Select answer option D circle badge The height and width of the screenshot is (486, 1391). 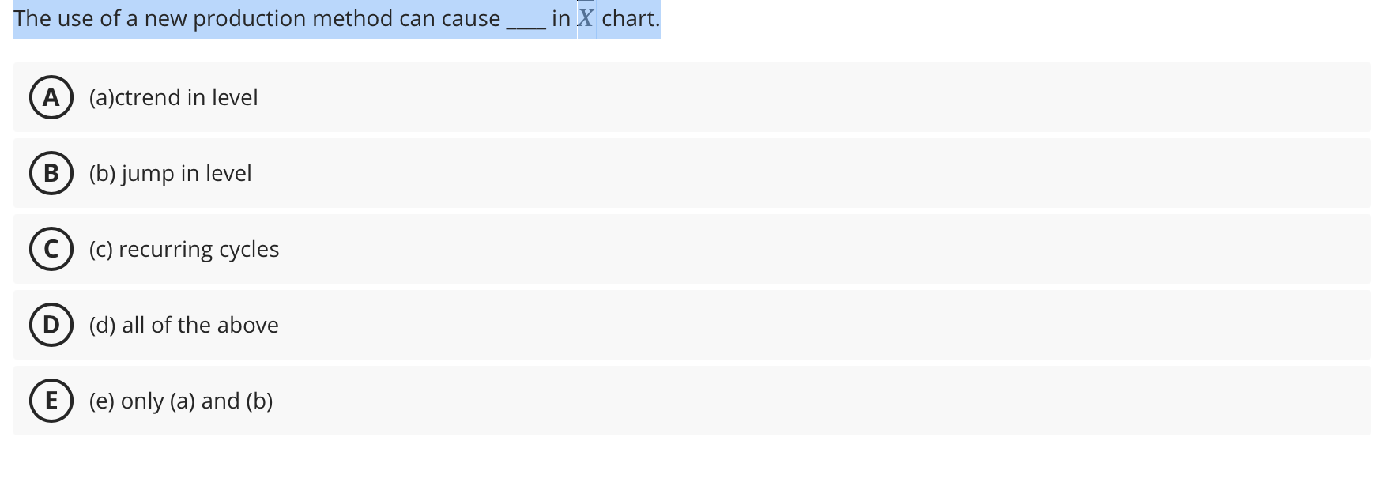click(51, 325)
